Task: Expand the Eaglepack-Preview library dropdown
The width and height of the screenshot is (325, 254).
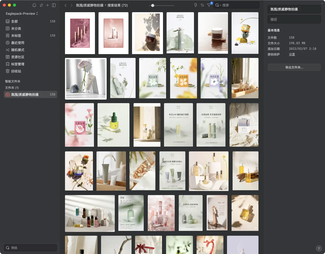Action: click(x=22, y=13)
